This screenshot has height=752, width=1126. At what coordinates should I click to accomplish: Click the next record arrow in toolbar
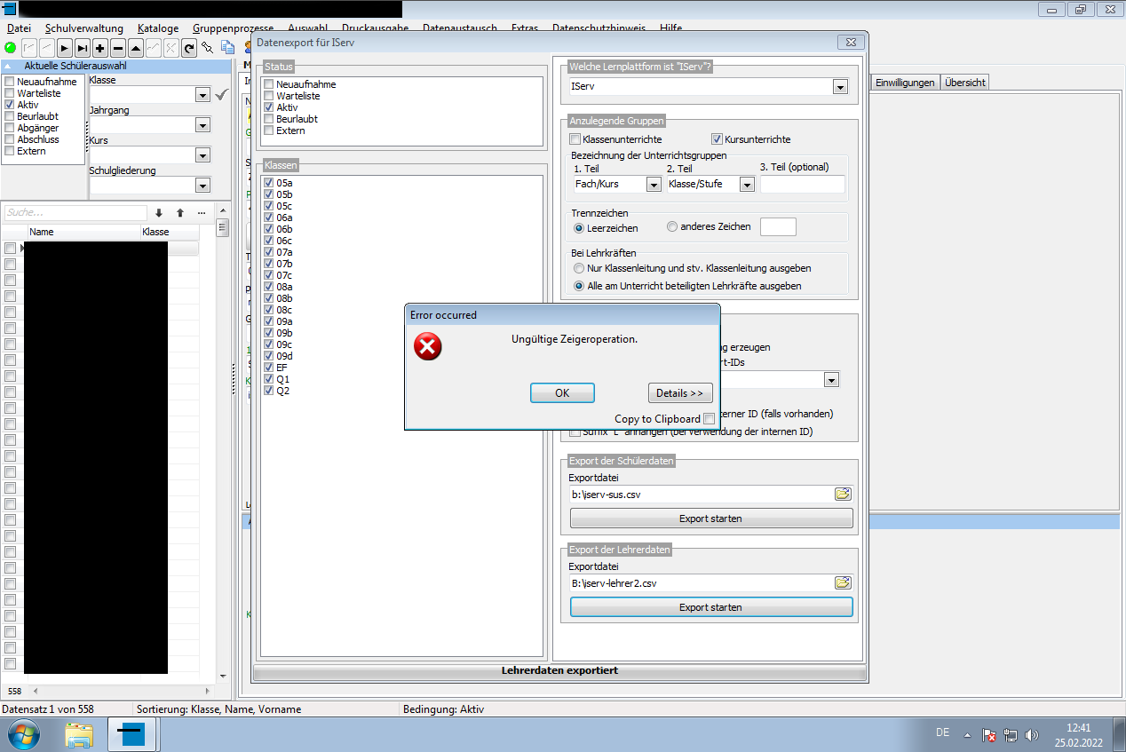coord(65,48)
